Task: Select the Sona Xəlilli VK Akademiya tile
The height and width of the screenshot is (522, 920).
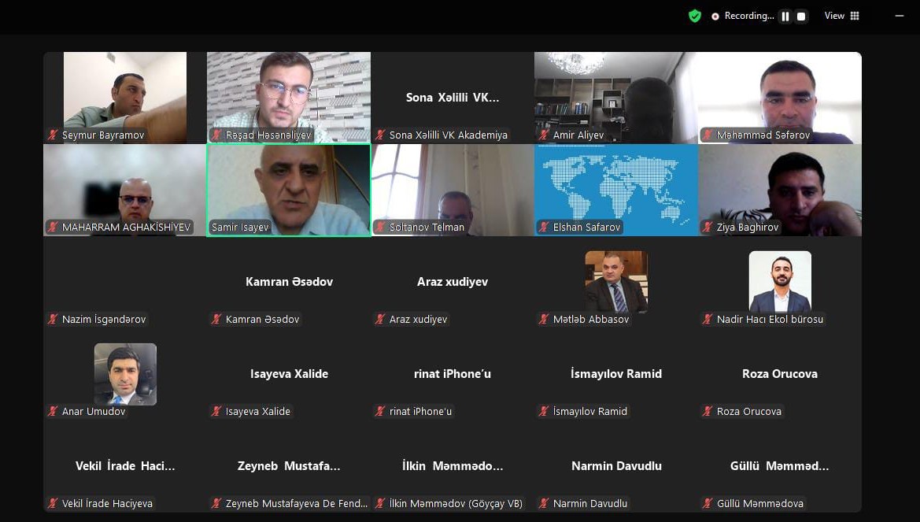Action: (453, 98)
